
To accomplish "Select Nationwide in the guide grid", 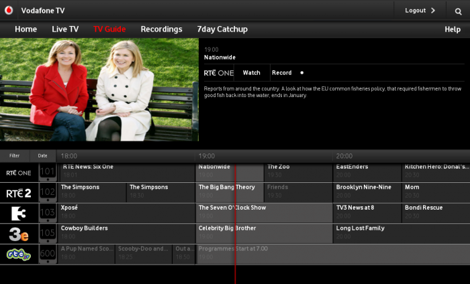I will click(x=230, y=172).
